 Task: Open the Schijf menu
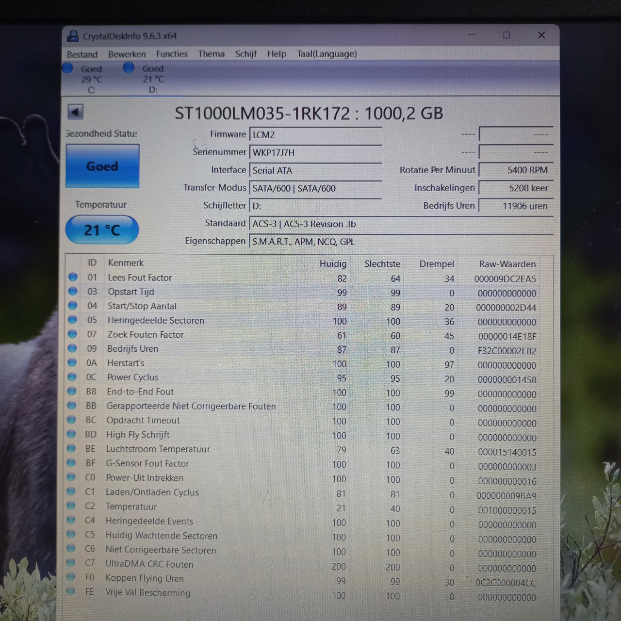pos(245,54)
